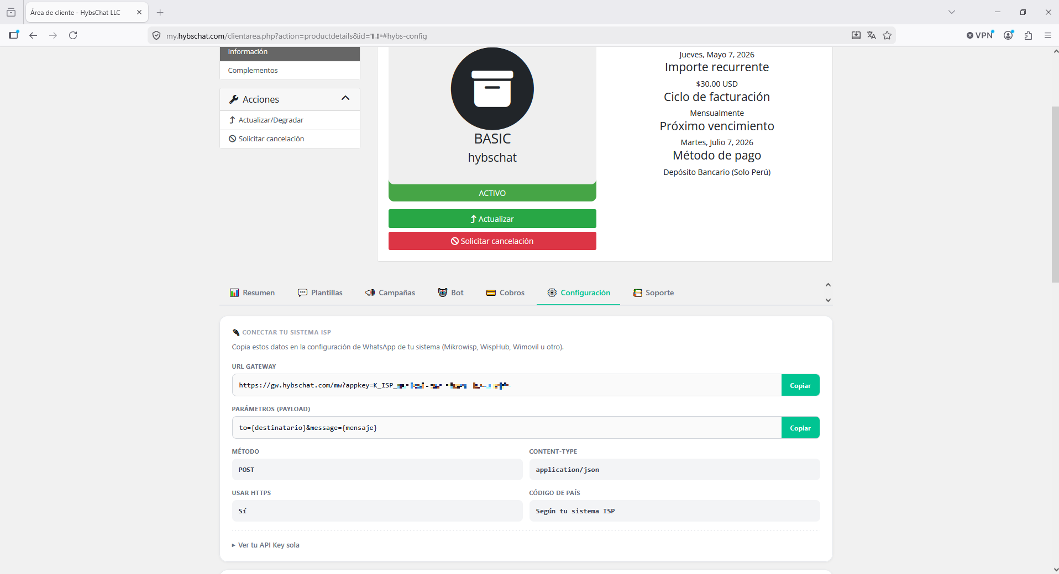Click the Configuración gear icon
This screenshot has width=1059, height=574.
coord(552,293)
